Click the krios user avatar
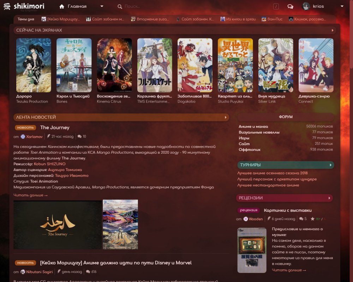Screen dimensions: 353x282 click(x=306, y=7)
